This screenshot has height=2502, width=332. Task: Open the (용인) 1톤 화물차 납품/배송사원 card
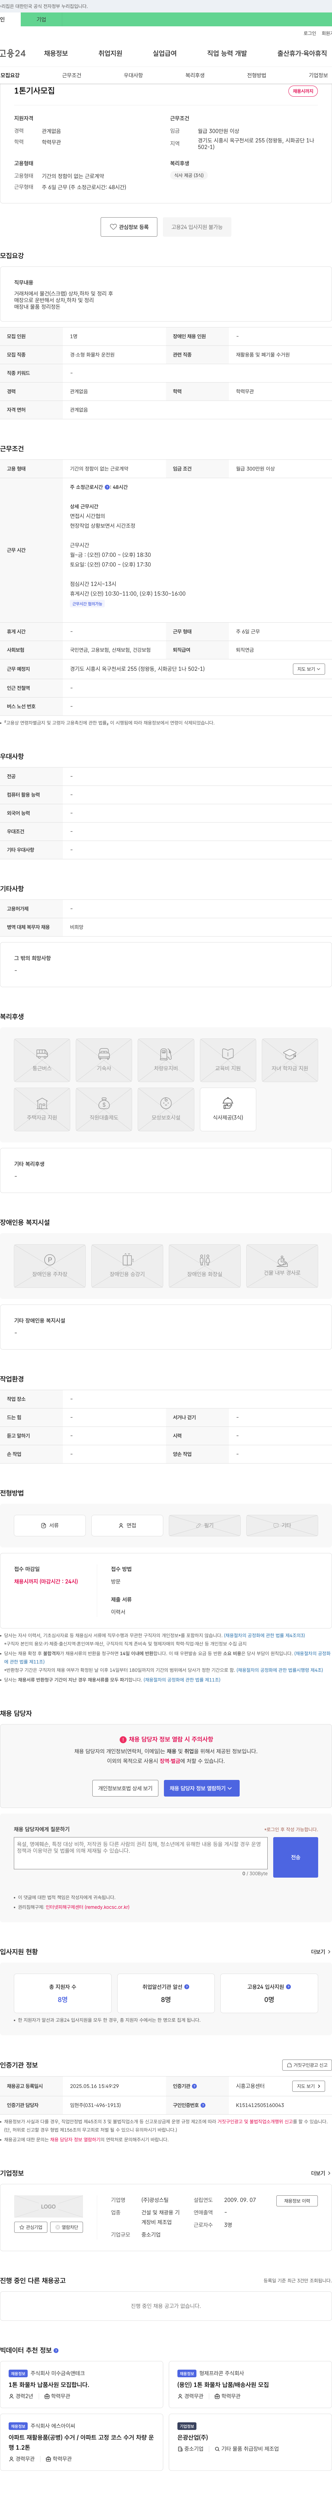[x=250, y=2385]
